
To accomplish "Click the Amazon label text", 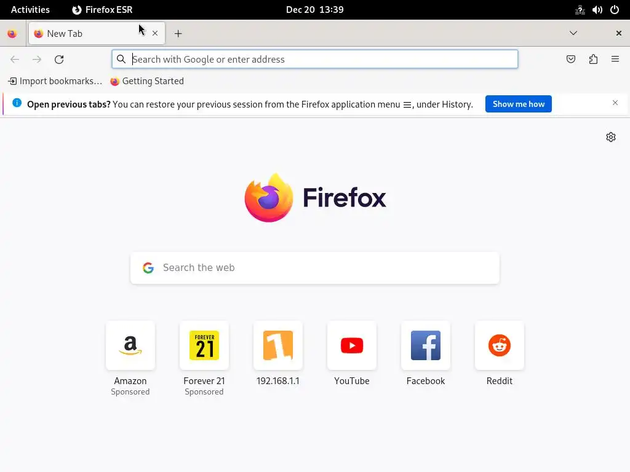I will tap(130, 381).
